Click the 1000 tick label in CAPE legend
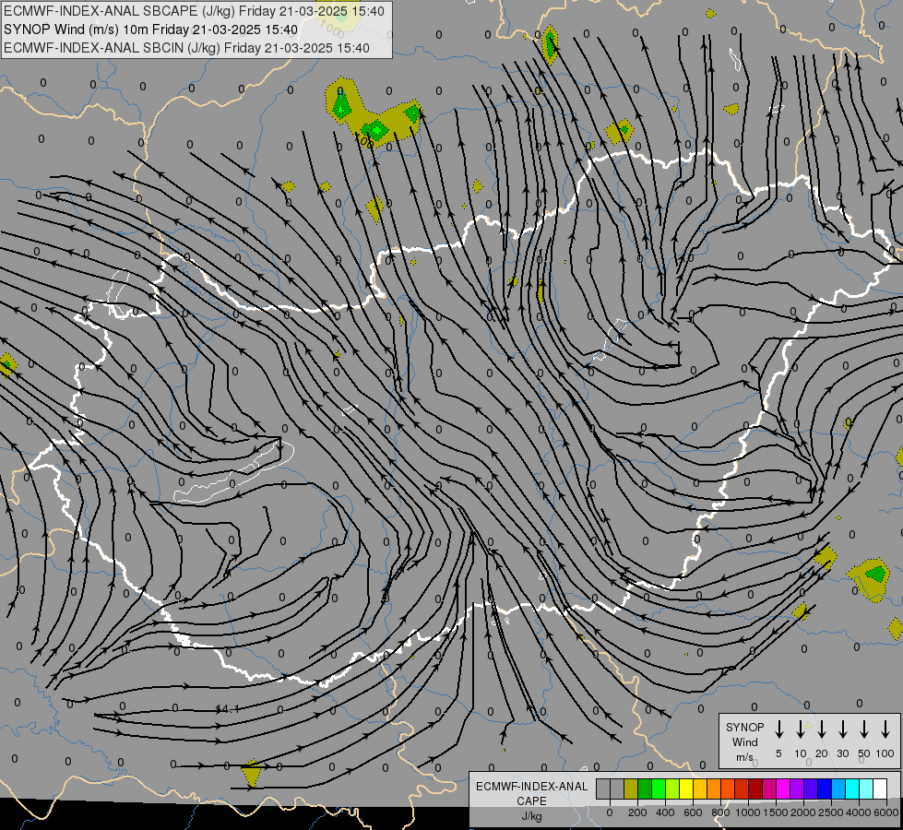The image size is (903, 830). [x=748, y=812]
